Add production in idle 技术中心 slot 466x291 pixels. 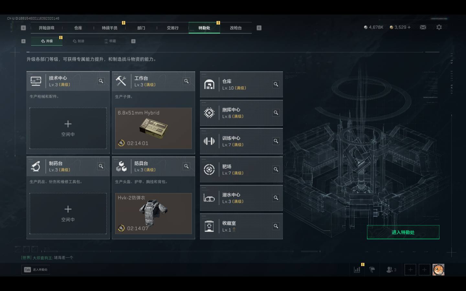pyautogui.click(x=68, y=128)
